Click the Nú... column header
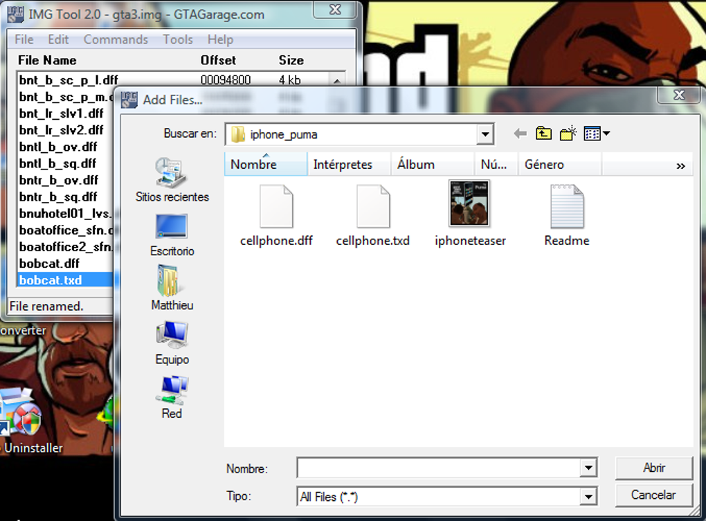This screenshot has width=706, height=521. click(x=496, y=164)
